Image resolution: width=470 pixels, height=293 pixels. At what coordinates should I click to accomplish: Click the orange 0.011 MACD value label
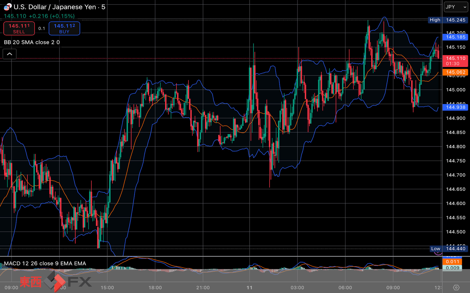[x=452, y=262]
